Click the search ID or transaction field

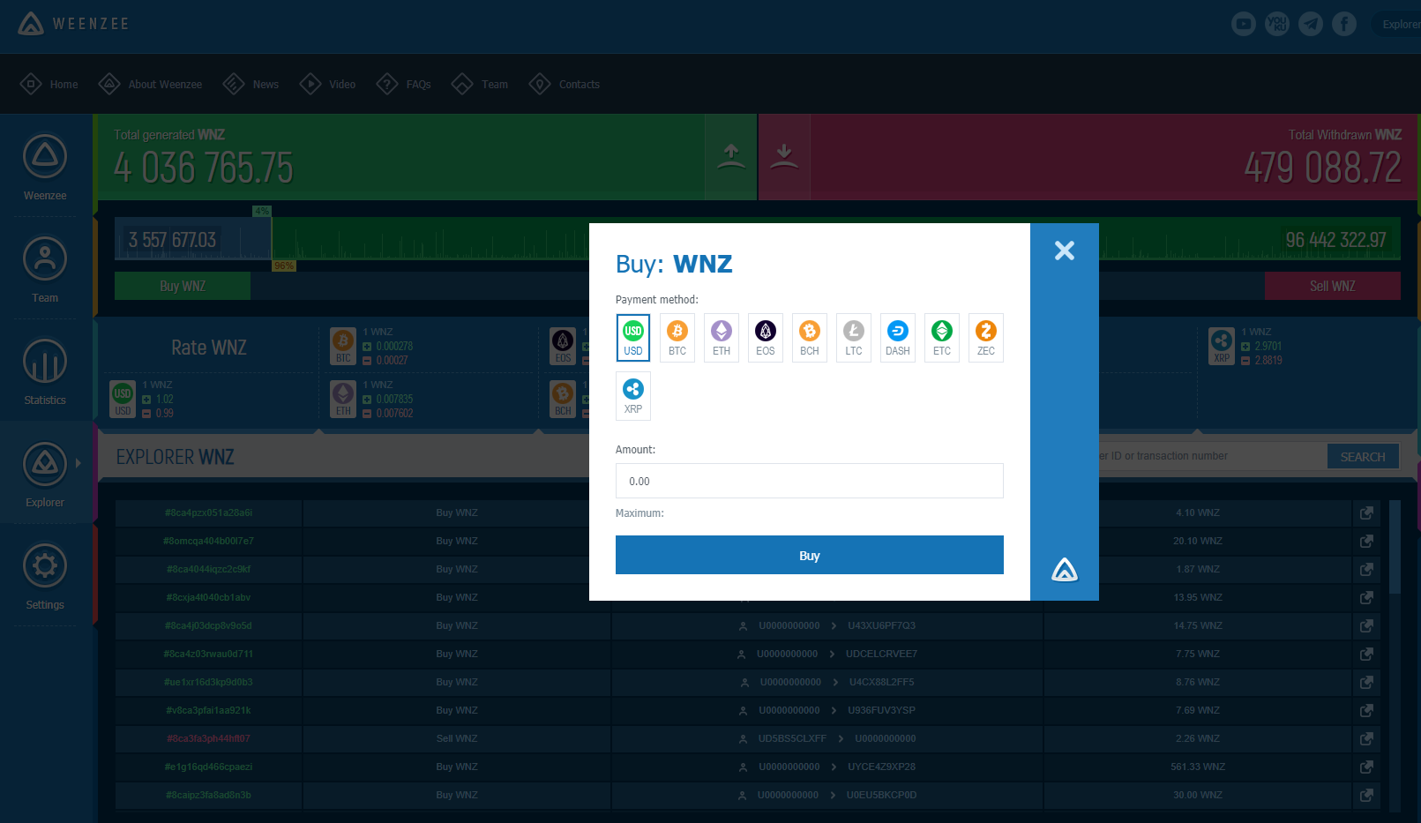click(1212, 457)
